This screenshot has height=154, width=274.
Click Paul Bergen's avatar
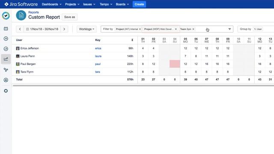pyautogui.click(x=18, y=64)
